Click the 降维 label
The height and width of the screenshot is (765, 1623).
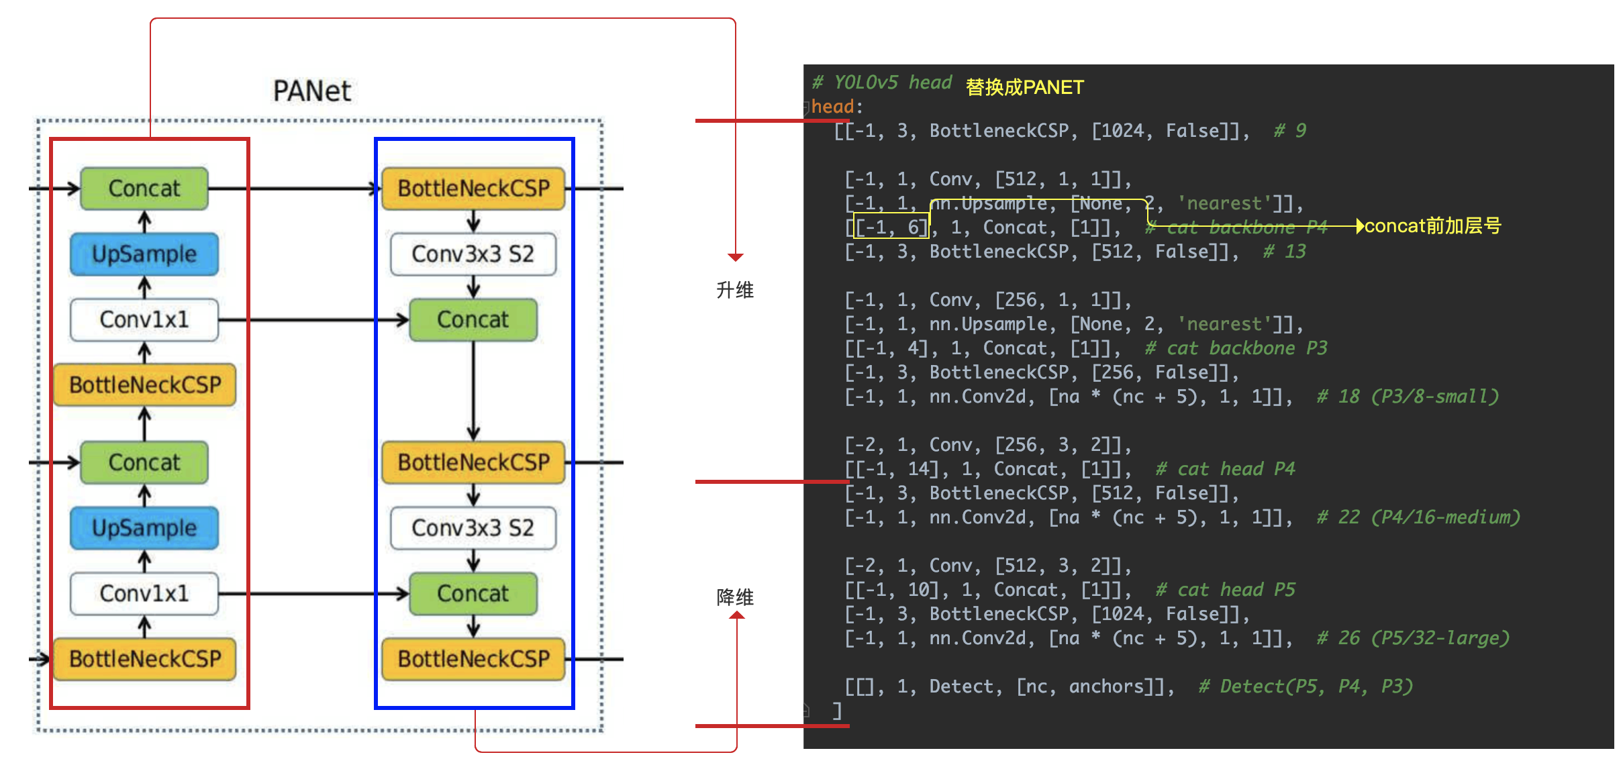(x=735, y=597)
